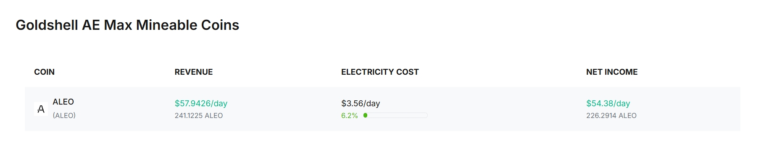The height and width of the screenshot is (152, 761).
Task: Click the word 'Coins' in the heading
Action: [220, 25]
